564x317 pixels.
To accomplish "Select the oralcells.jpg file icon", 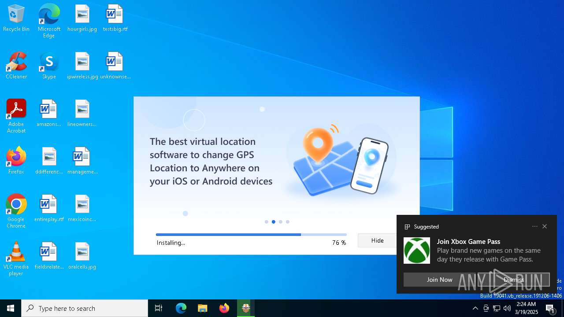I will (82, 256).
